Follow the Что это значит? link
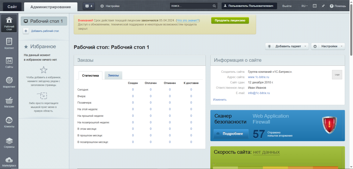 click(188, 21)
